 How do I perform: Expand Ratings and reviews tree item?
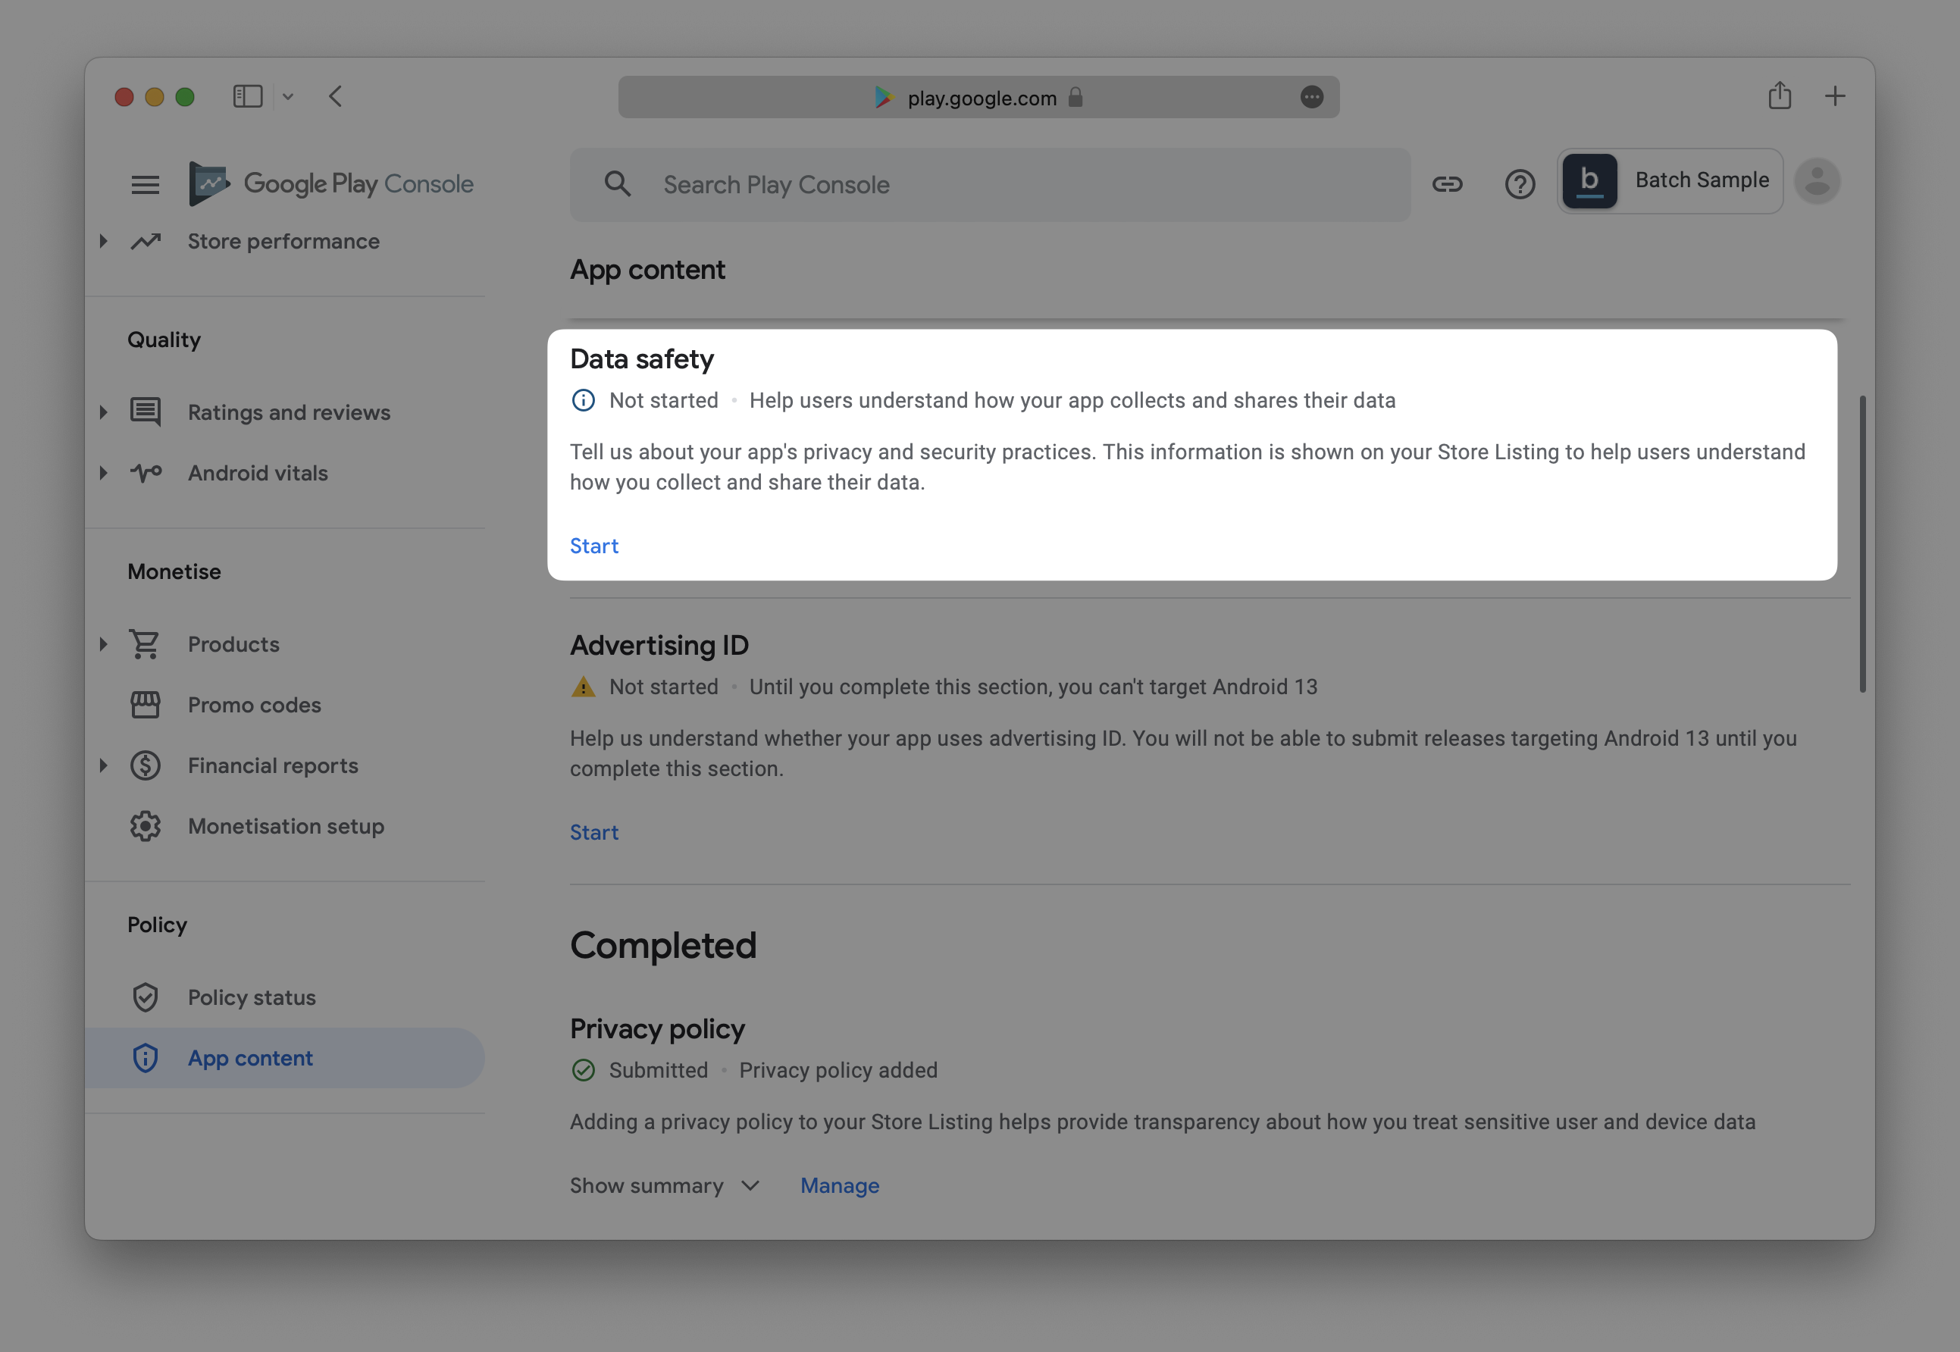[103, 412]
